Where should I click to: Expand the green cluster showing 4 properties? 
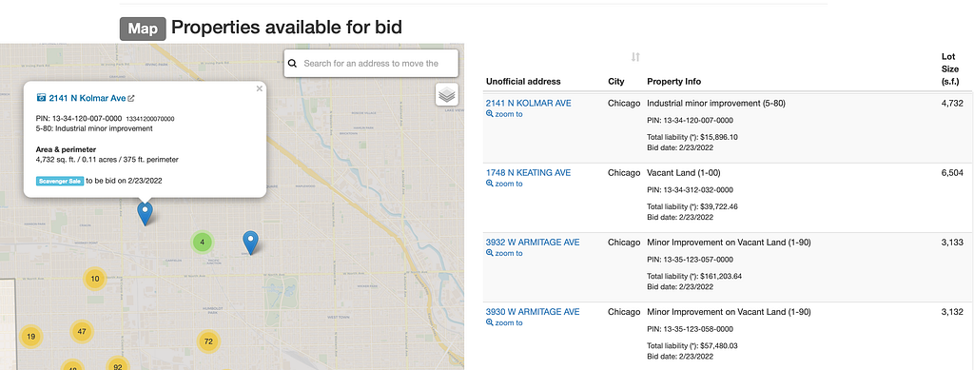pyautogui.click(x=203, y=242)
